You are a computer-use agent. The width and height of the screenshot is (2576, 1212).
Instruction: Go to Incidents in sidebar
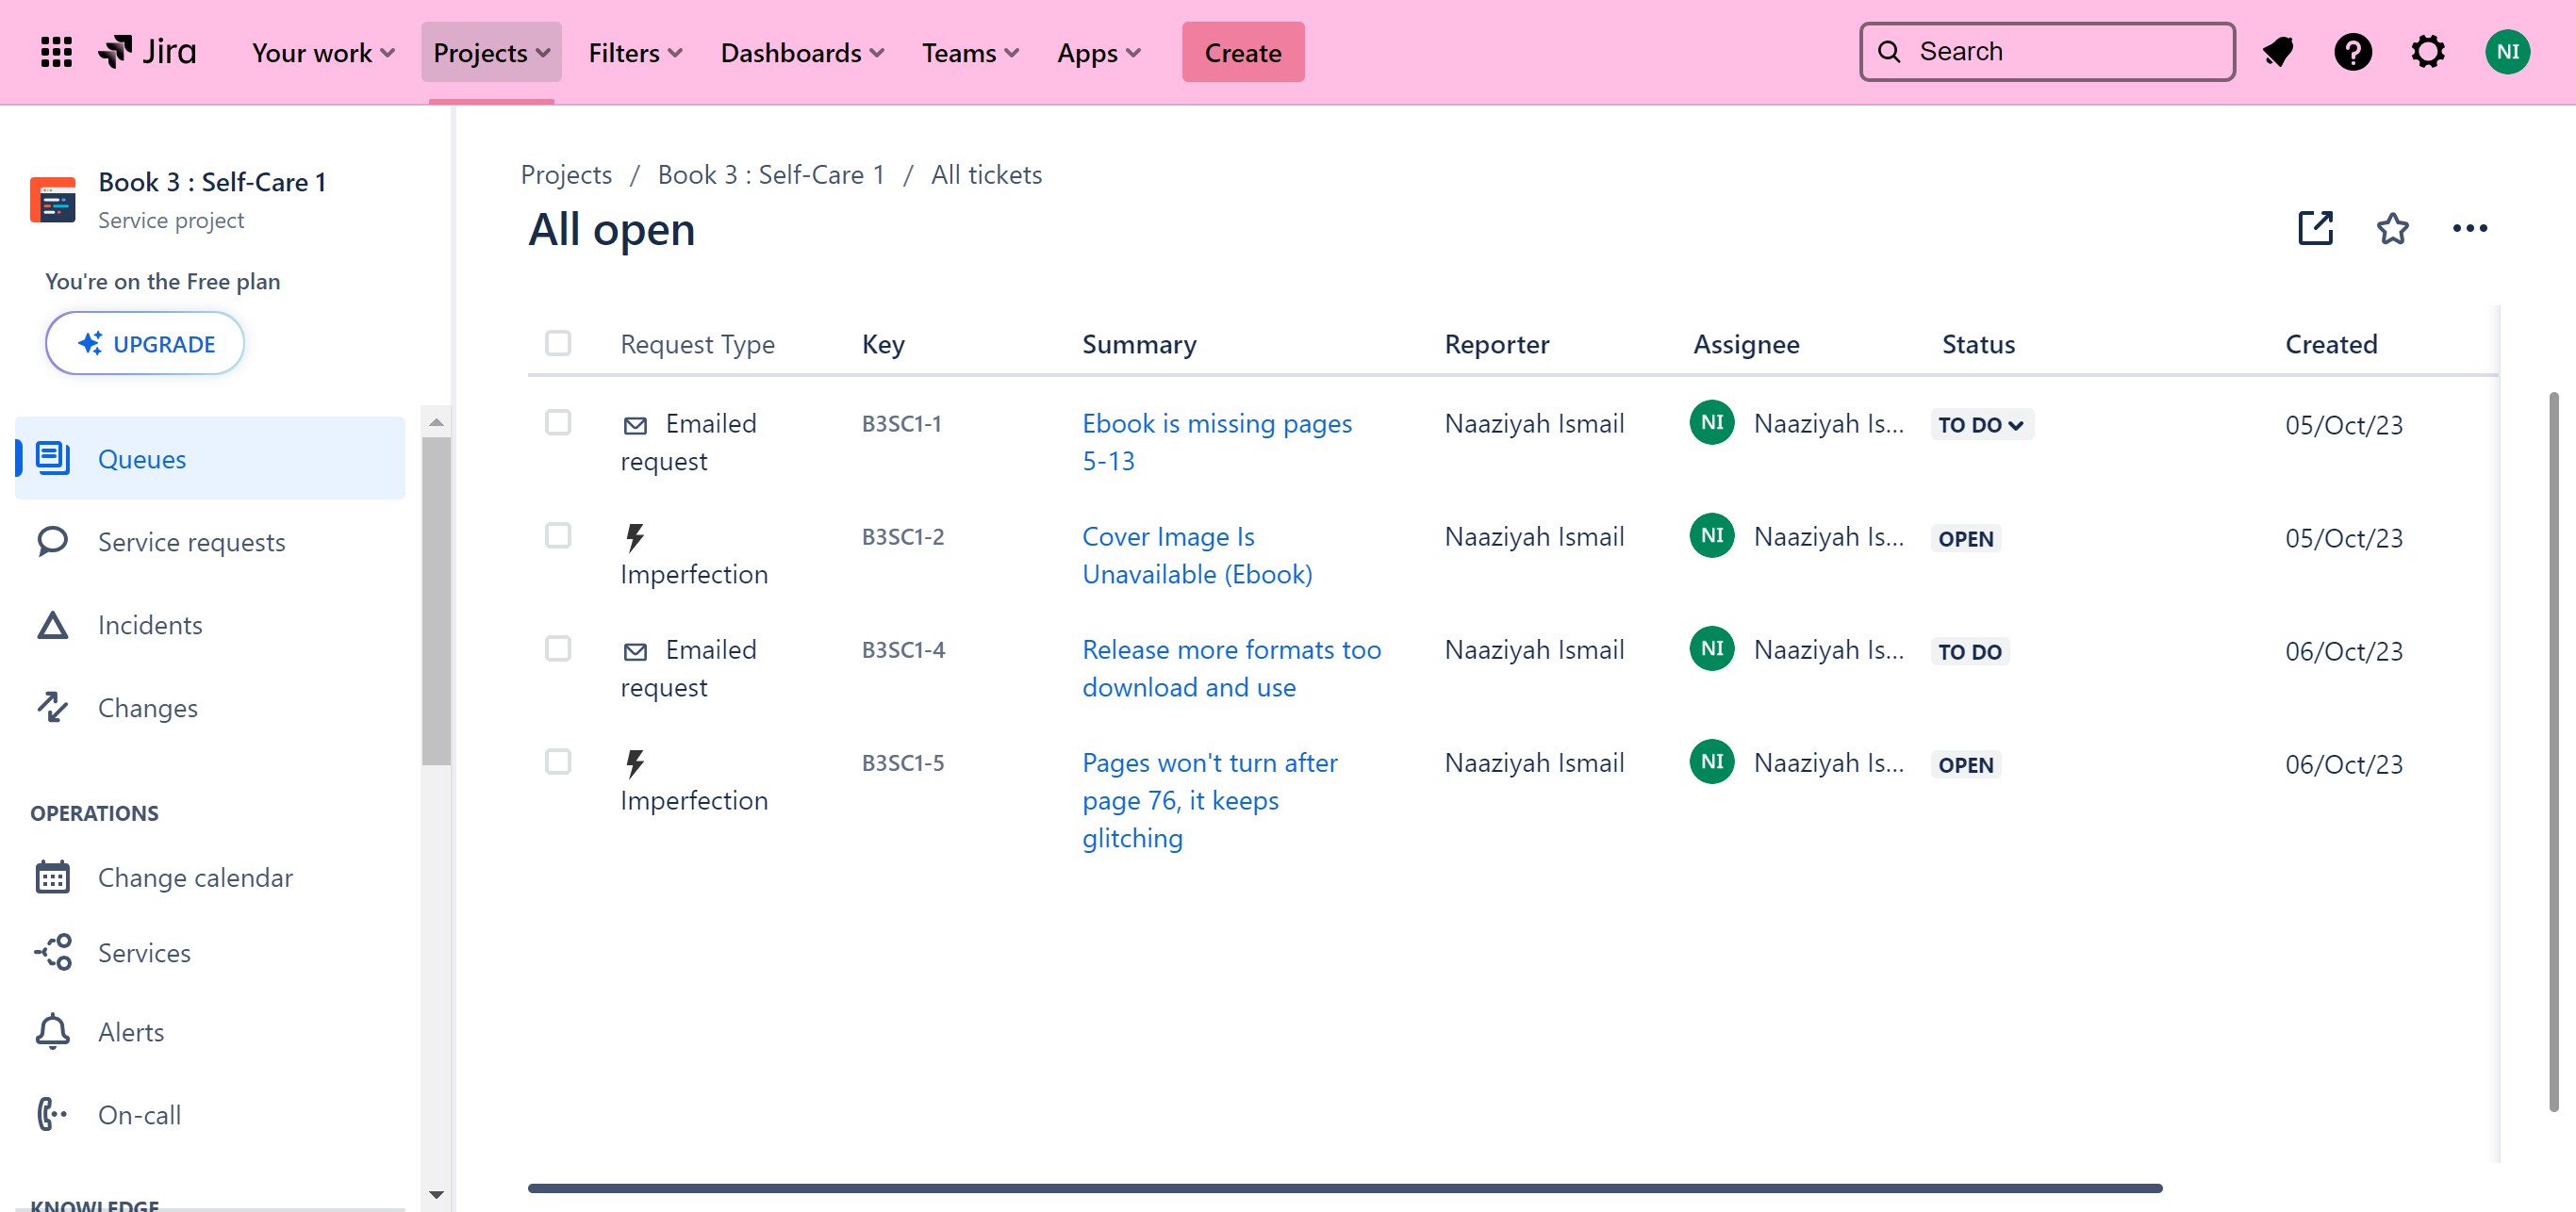[150, 626]
